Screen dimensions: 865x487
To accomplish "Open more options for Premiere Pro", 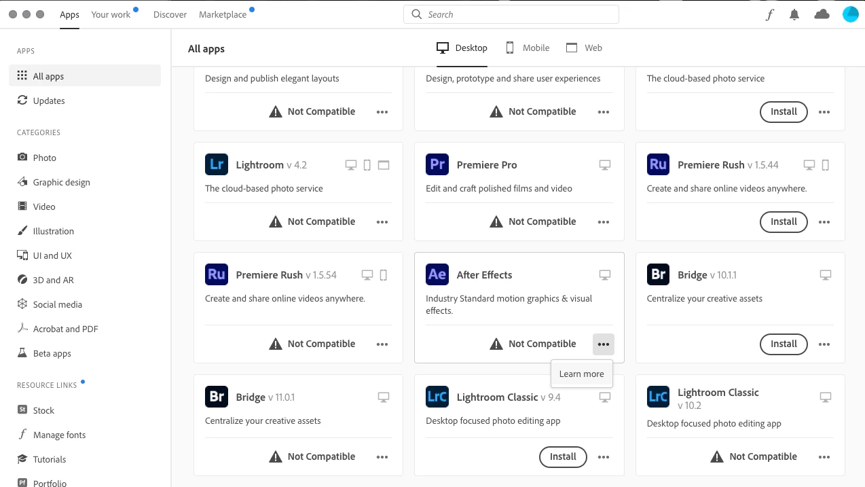I will pos(604,221).
